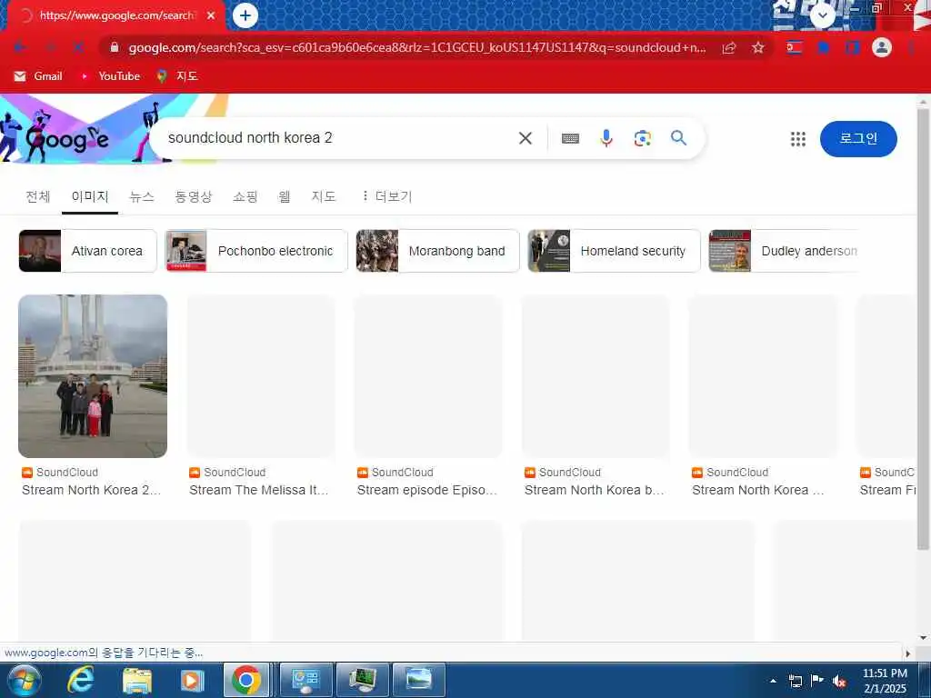
Task: Switch to 쇼핑 tab
Action: [245, 196]
